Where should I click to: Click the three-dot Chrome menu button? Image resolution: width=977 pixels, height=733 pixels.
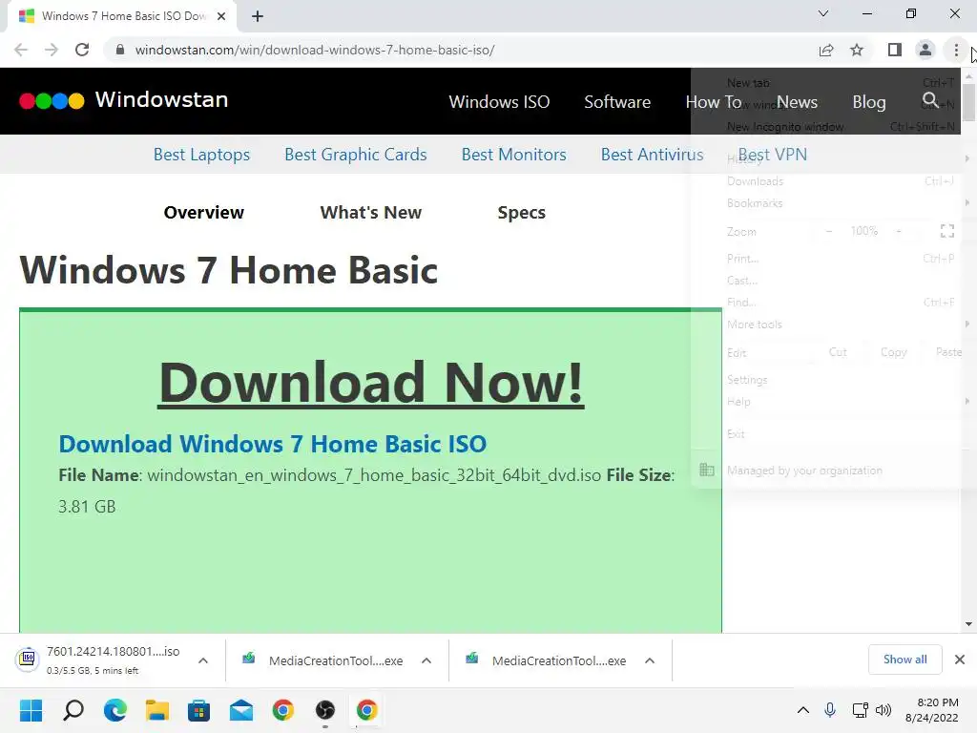click(x=956, y=50)
